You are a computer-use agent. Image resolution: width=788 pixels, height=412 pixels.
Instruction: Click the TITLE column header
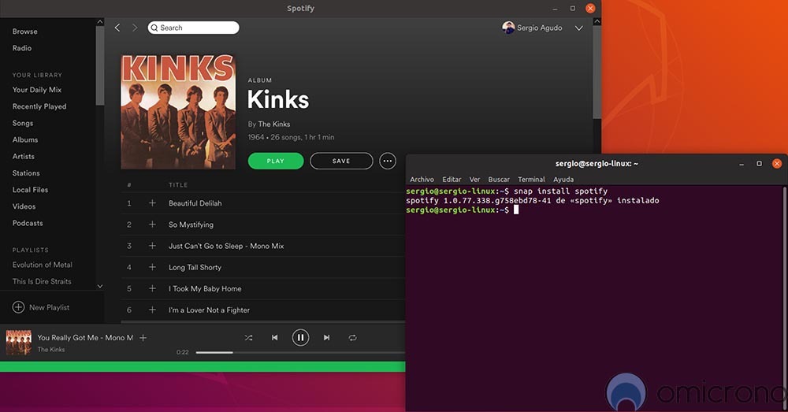point(178,185)
